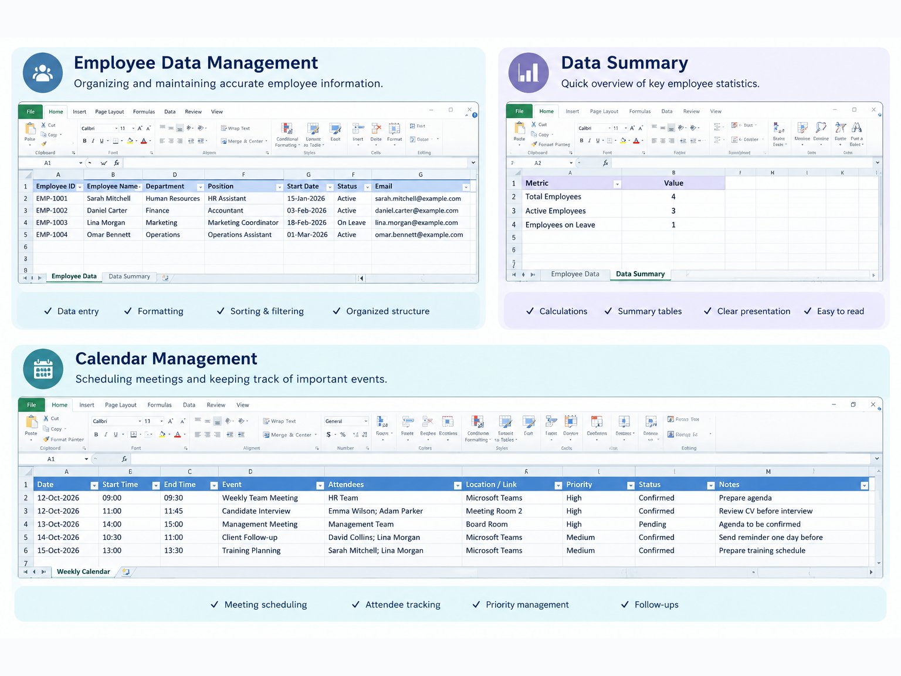The width and height of the screenshot is (901, 676).
Task: Open the Priority column filter dropdown
Action: [x=631, y=485]
